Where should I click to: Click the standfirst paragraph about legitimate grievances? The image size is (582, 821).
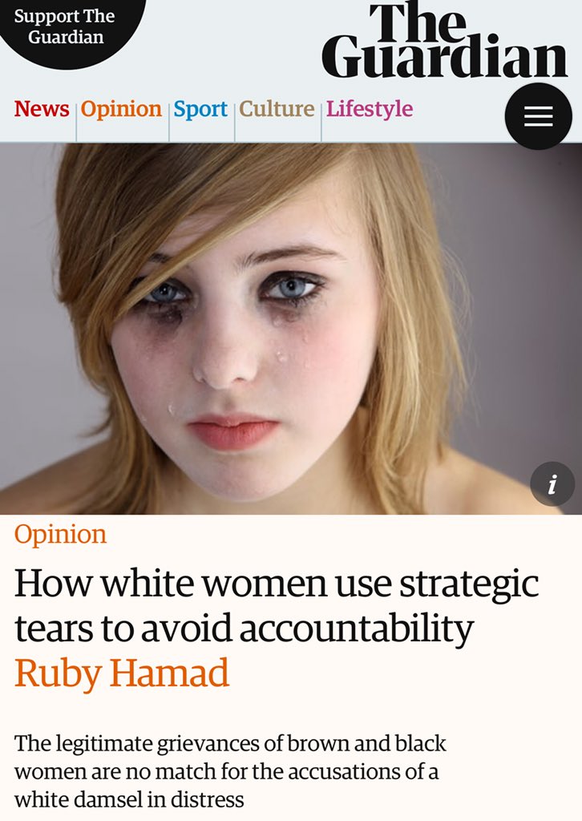[x=230, y=771]
